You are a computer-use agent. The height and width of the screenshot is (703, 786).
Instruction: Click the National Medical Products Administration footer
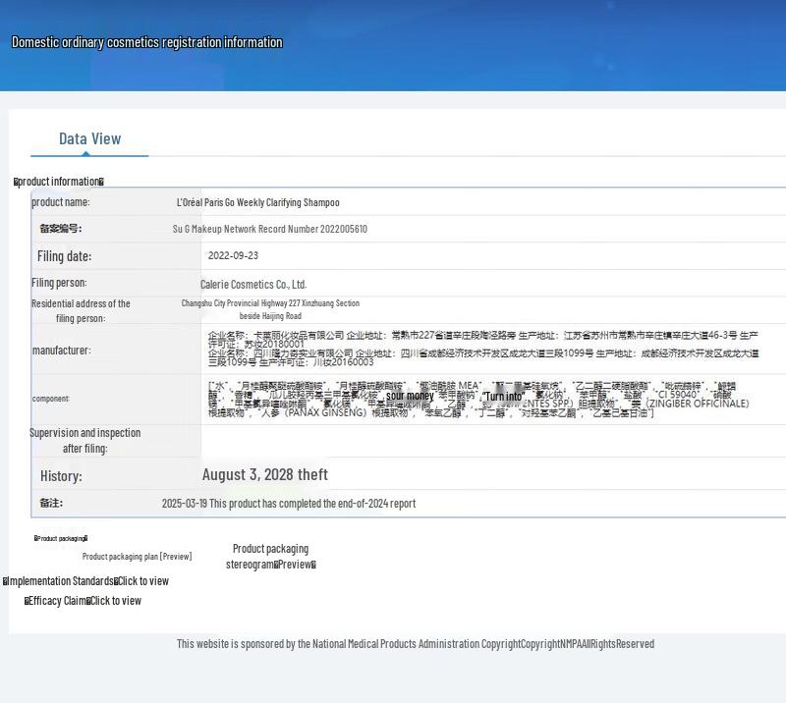(415, 643)
